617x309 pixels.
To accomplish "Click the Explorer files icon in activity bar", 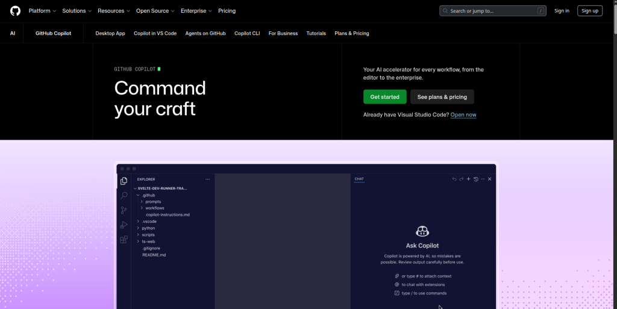I will 124,181.
